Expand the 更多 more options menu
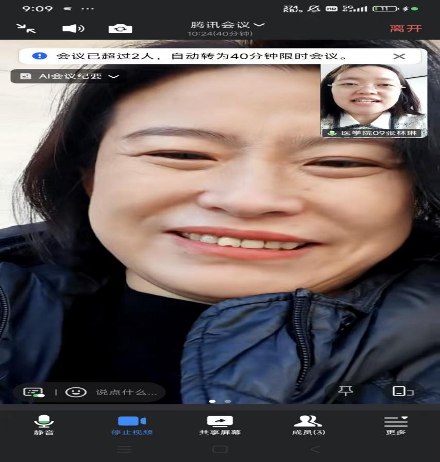 [x=396, y=424]
